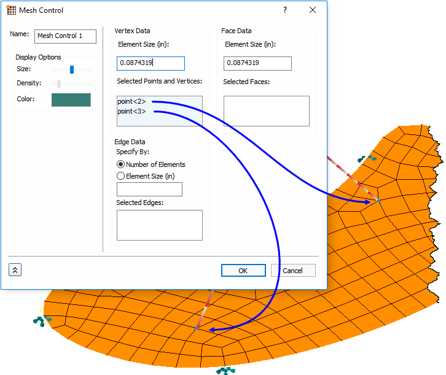Select the Element Size (in) radio option
This screenshot has height=375, width=446.
pos(121,176)
